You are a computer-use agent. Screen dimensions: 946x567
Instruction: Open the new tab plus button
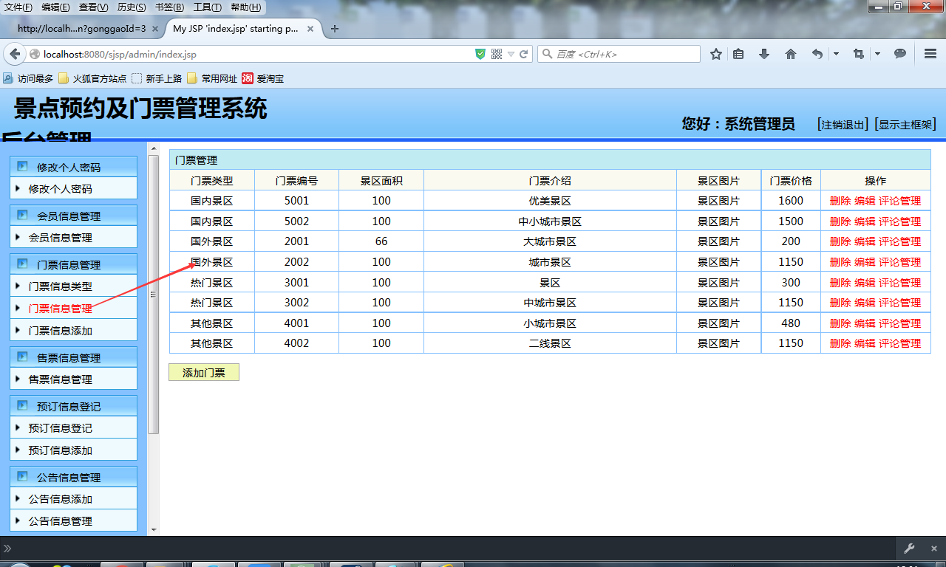[335, 29]
